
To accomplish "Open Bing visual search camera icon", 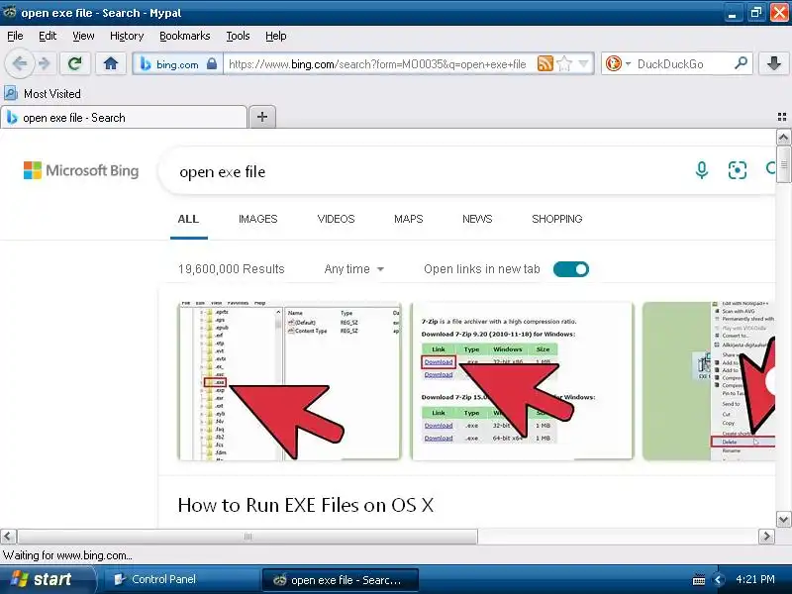I will (737, 170).
